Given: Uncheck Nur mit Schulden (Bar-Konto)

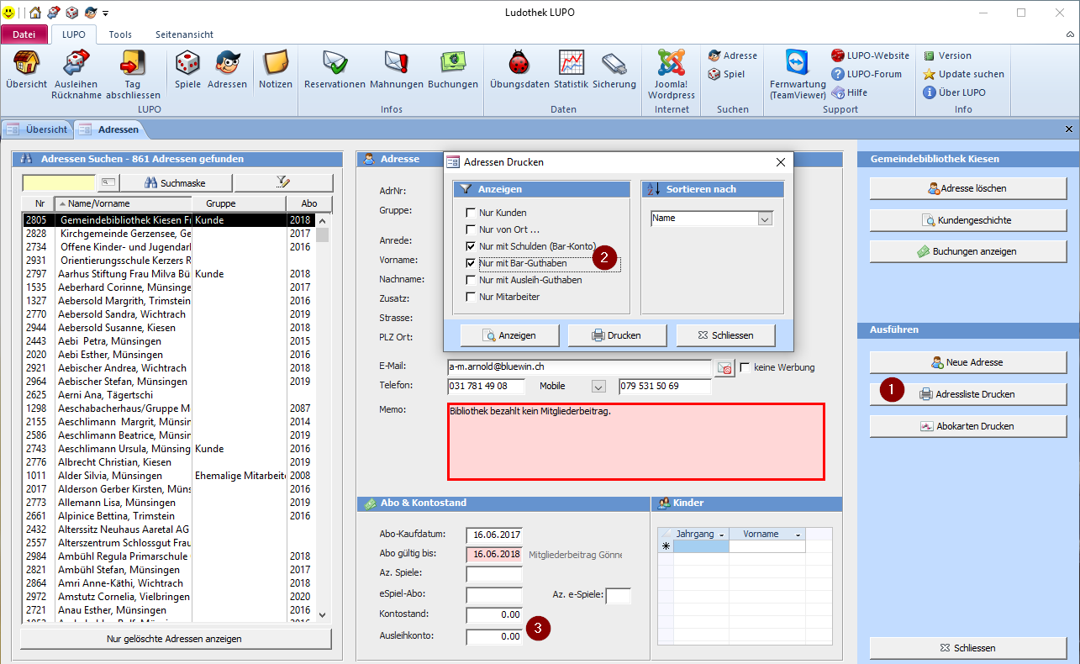Looking at the screenshot, I should coord(471,246).
